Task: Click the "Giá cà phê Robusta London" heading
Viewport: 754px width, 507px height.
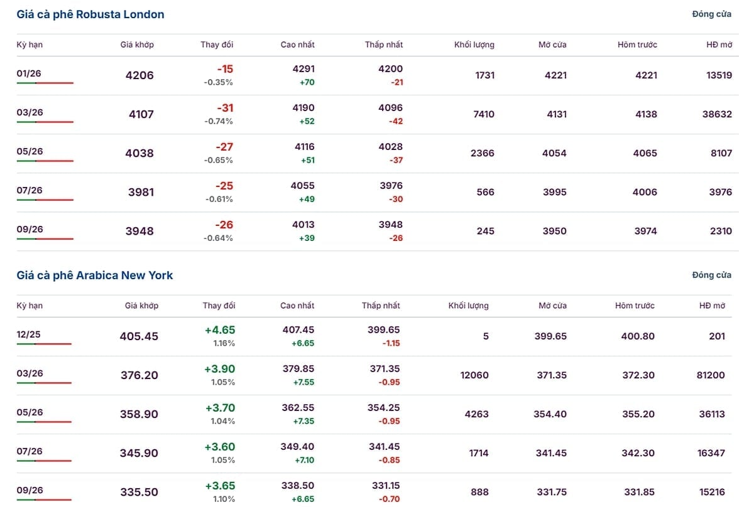Action: point(90,14)
